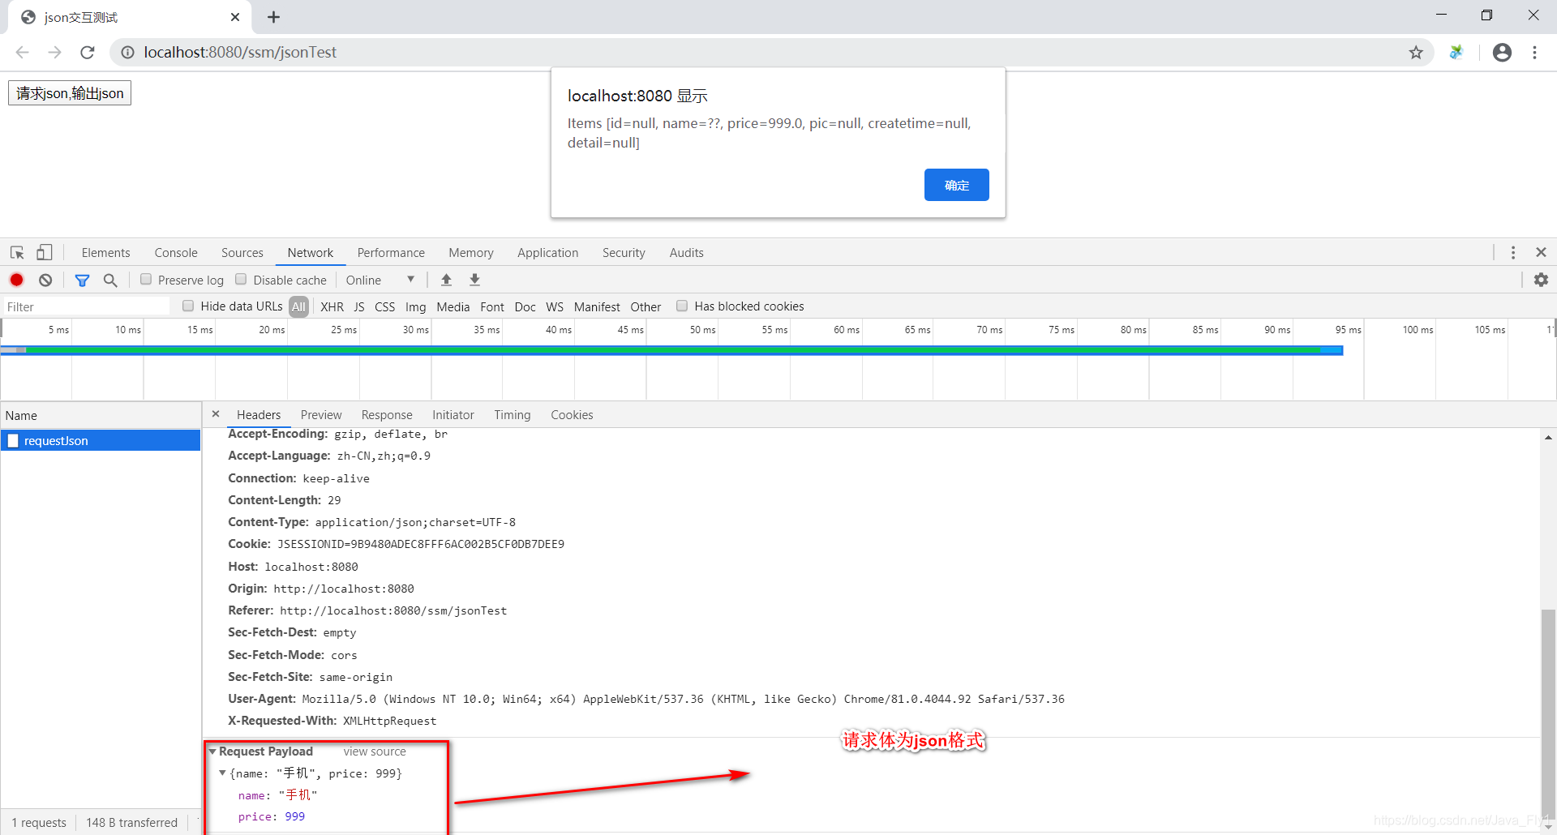The width and height of the screenshot is (1557, 835).
Task: Stop recording network log
Action: (16, 280)
